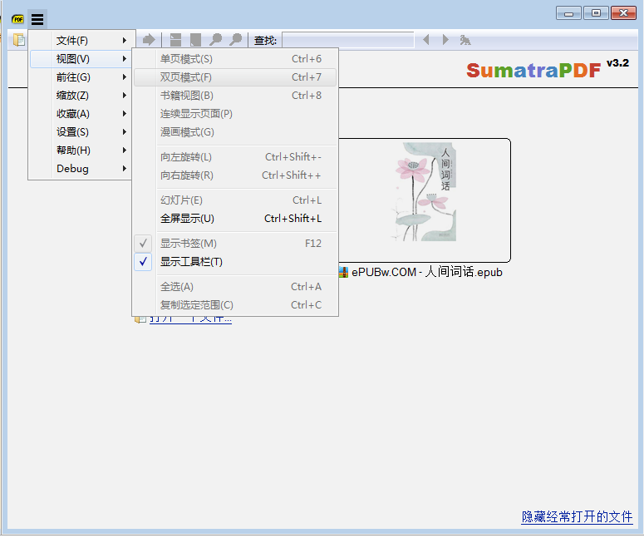Viewport: 644px width, 538px height.
Task: Click the match case toolbar icon
Action: click(x=465, y=40)
